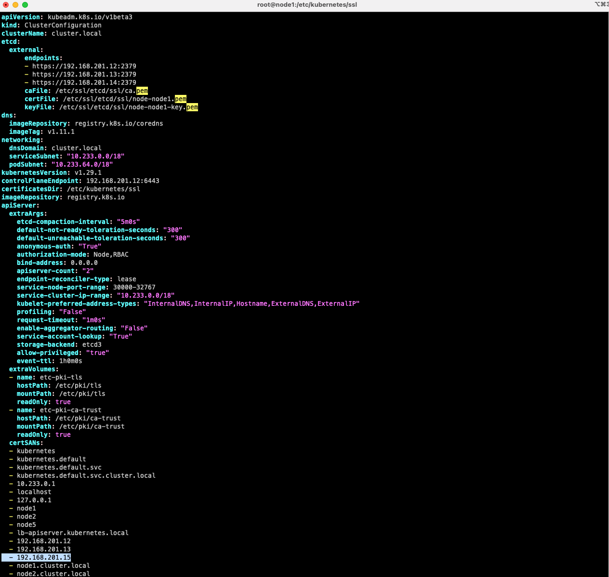Click kubernetesVersion value v1.29.1
This screenshot has width=609, height=577.
coord(88,172)
